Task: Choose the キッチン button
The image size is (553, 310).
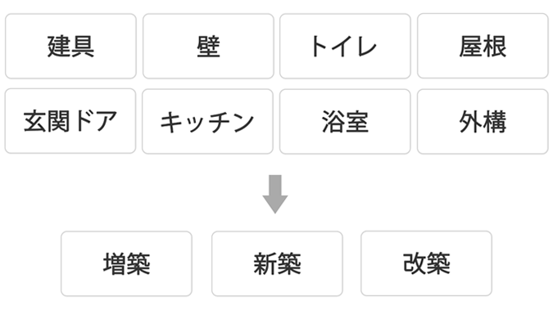Action: click(208, 122)
